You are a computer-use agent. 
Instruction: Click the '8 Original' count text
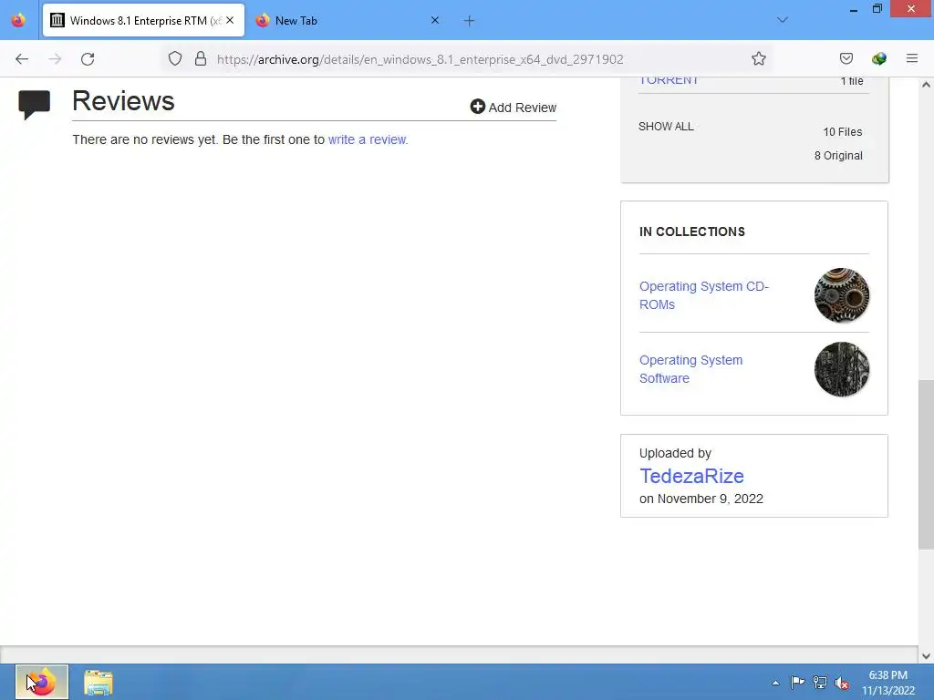click(x=838, y=156)
